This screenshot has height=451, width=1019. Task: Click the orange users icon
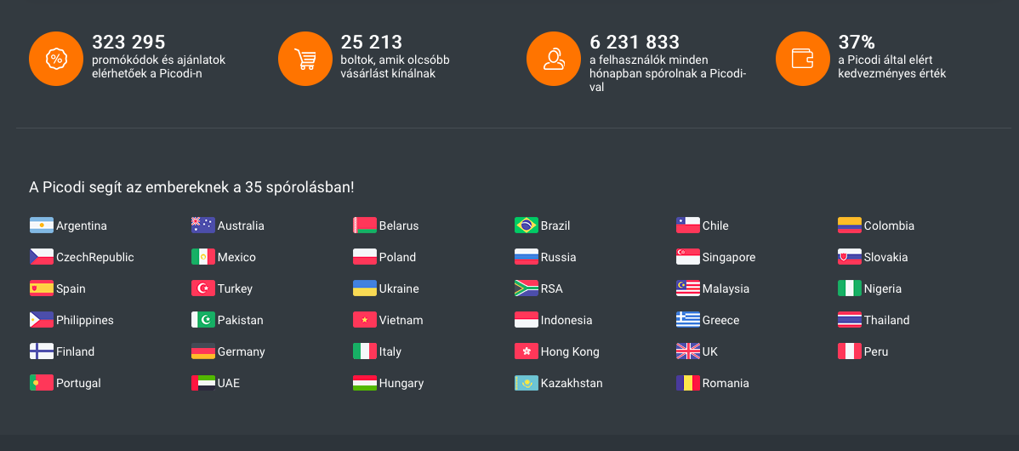pos(554,59)
